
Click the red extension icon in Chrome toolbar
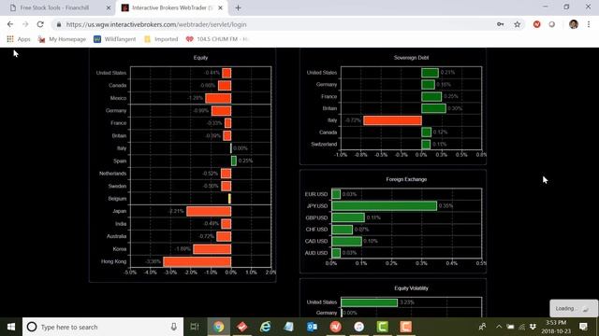point(536,24)
